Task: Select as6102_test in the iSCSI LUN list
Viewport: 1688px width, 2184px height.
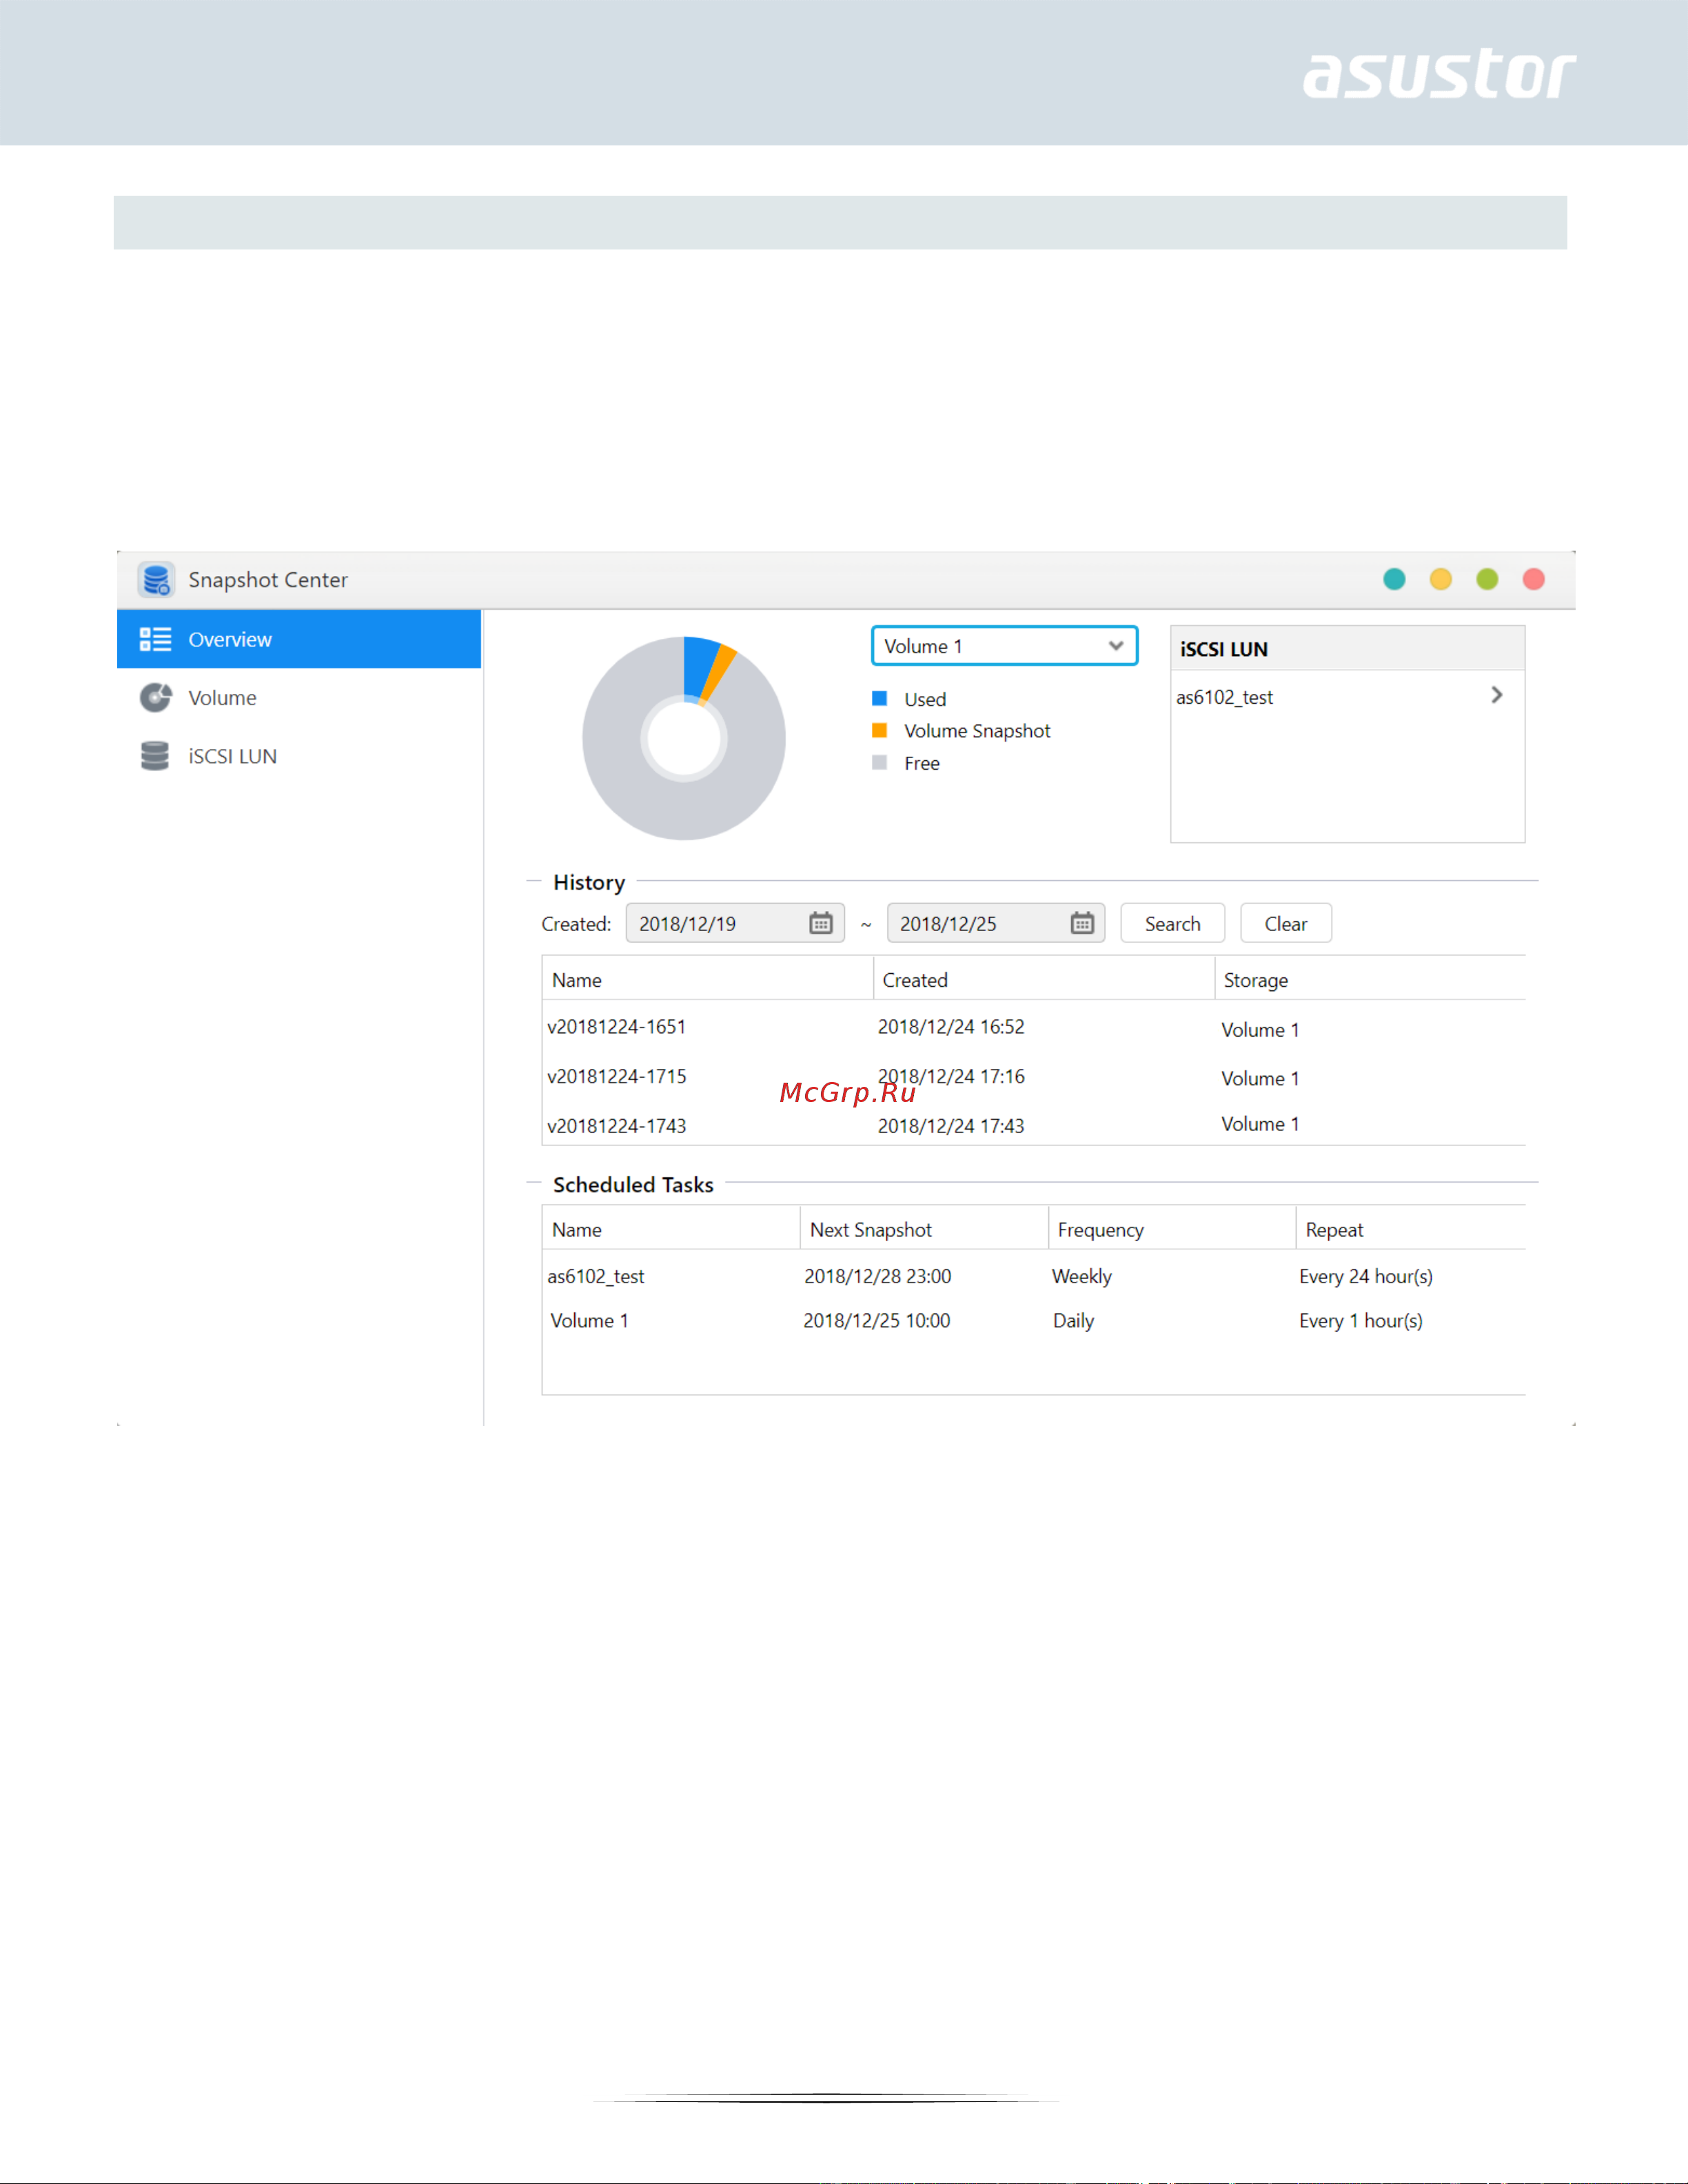Action: [1346, 697]
